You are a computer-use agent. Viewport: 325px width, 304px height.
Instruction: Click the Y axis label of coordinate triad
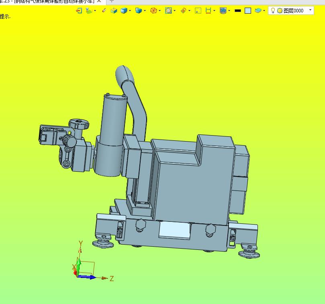(x=81, y=243)
